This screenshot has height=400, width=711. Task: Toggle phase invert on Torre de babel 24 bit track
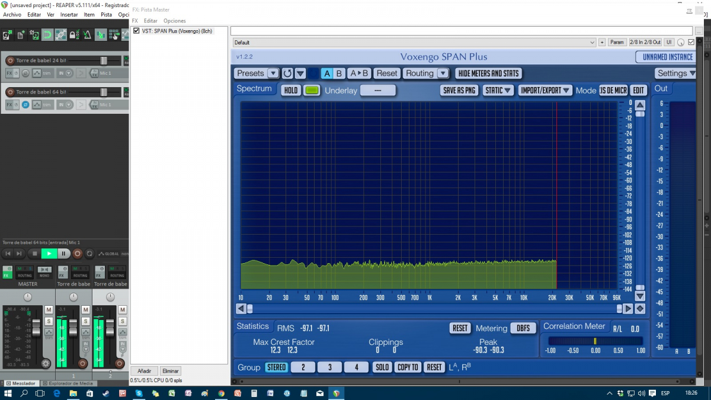coord(25,73)
